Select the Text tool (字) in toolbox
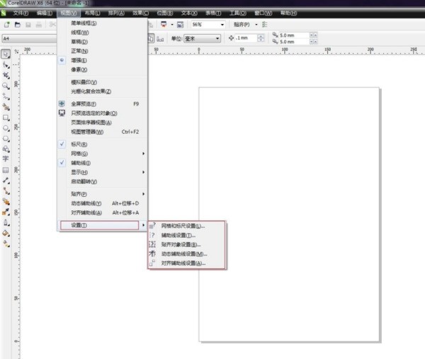 6,159
